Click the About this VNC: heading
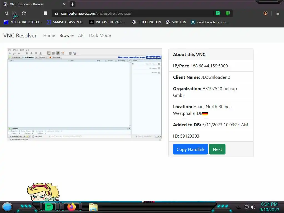284x213 pixels. click(190, 55)
